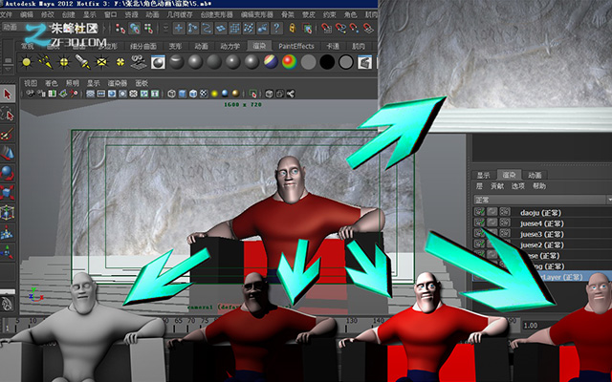Click the help question mark toolbar icon
Viewport: 612px width, 382px height.
pos(276,28)
